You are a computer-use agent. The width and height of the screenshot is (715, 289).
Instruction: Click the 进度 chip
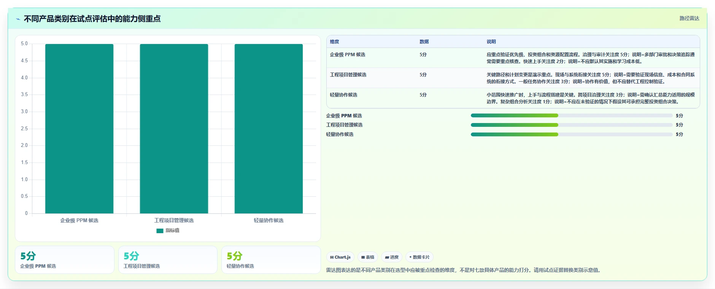point(392,257)
